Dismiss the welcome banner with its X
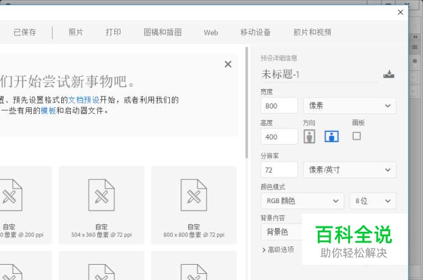423x280 pixels. 228,64
